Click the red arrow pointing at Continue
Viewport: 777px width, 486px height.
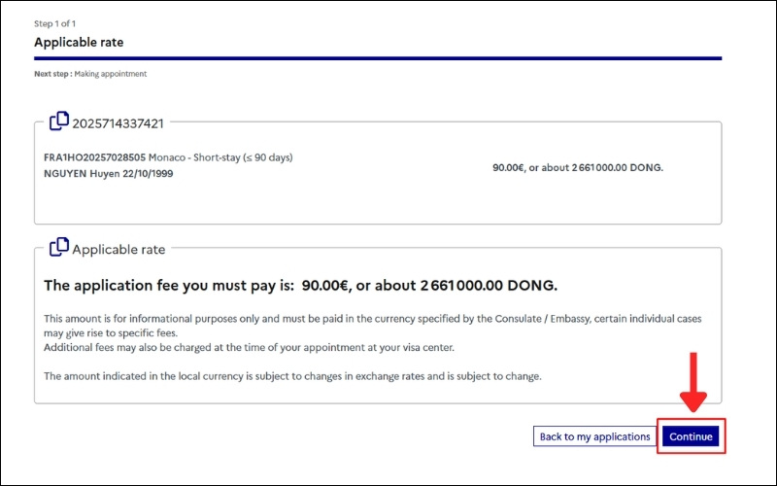[x=692, y=382]
